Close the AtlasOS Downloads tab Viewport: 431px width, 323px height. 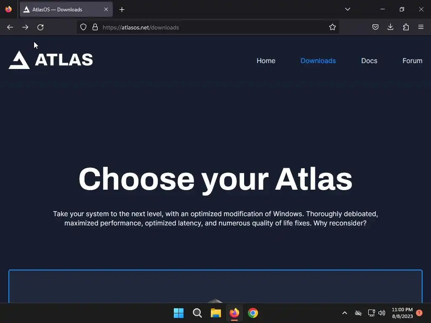tap(106, 9)
